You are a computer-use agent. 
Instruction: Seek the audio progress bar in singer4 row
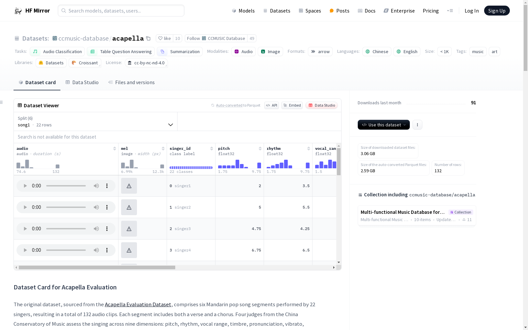pos(66,250)
